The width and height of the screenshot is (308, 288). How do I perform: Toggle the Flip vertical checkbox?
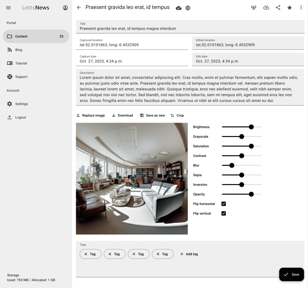click(x=223, y=214)
